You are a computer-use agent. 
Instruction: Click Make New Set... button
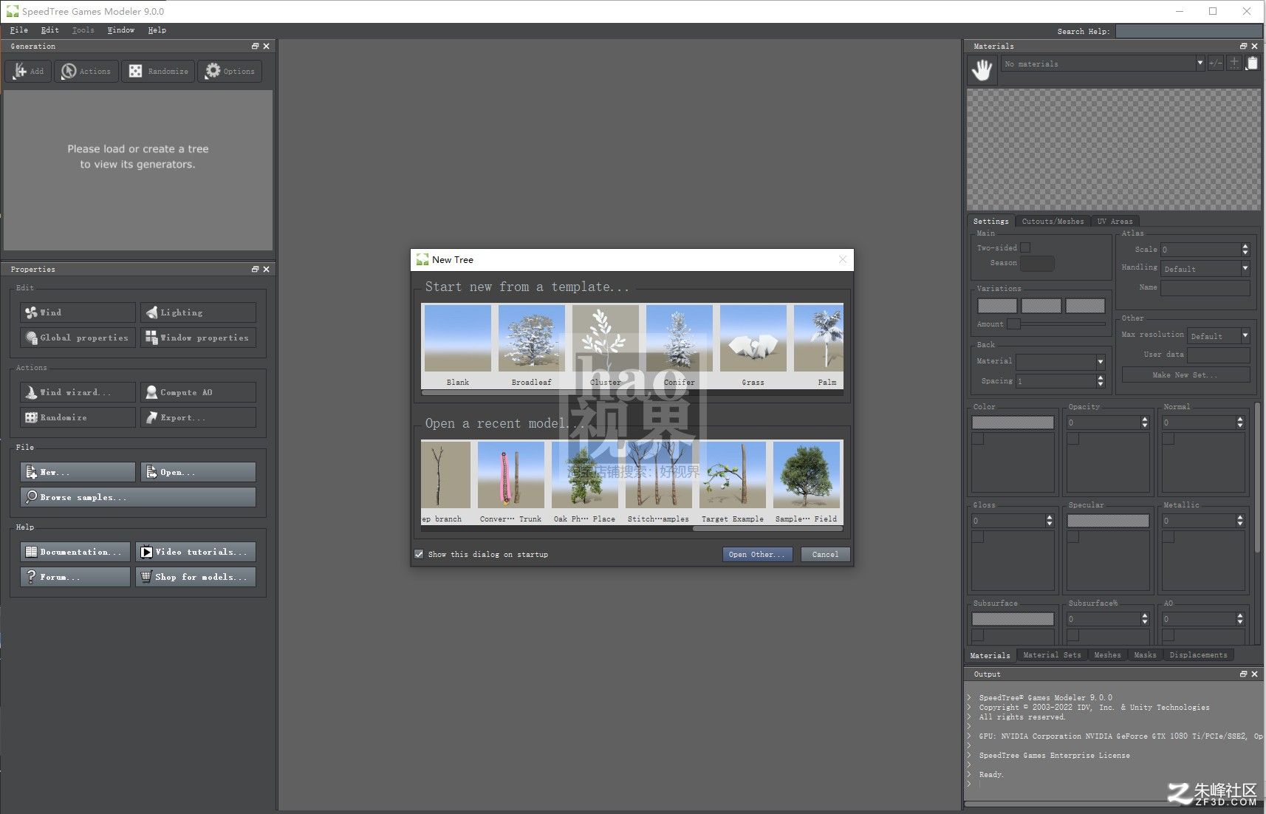click(x=1185, y=374)
